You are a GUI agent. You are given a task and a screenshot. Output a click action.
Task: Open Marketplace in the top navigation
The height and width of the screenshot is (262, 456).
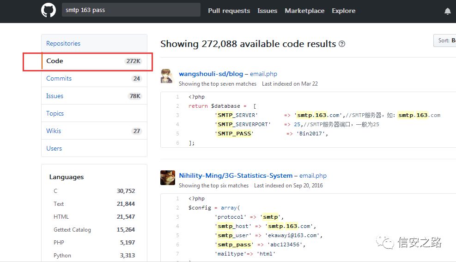(x=304, y=11)
